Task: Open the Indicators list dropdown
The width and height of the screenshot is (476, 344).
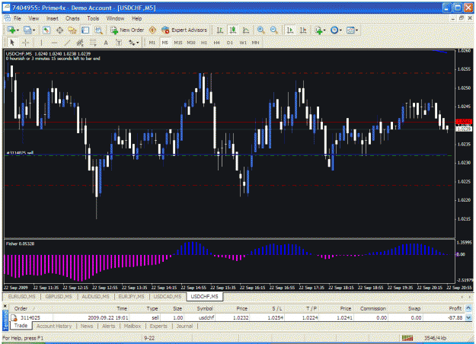Action: (x=320, y=30)
